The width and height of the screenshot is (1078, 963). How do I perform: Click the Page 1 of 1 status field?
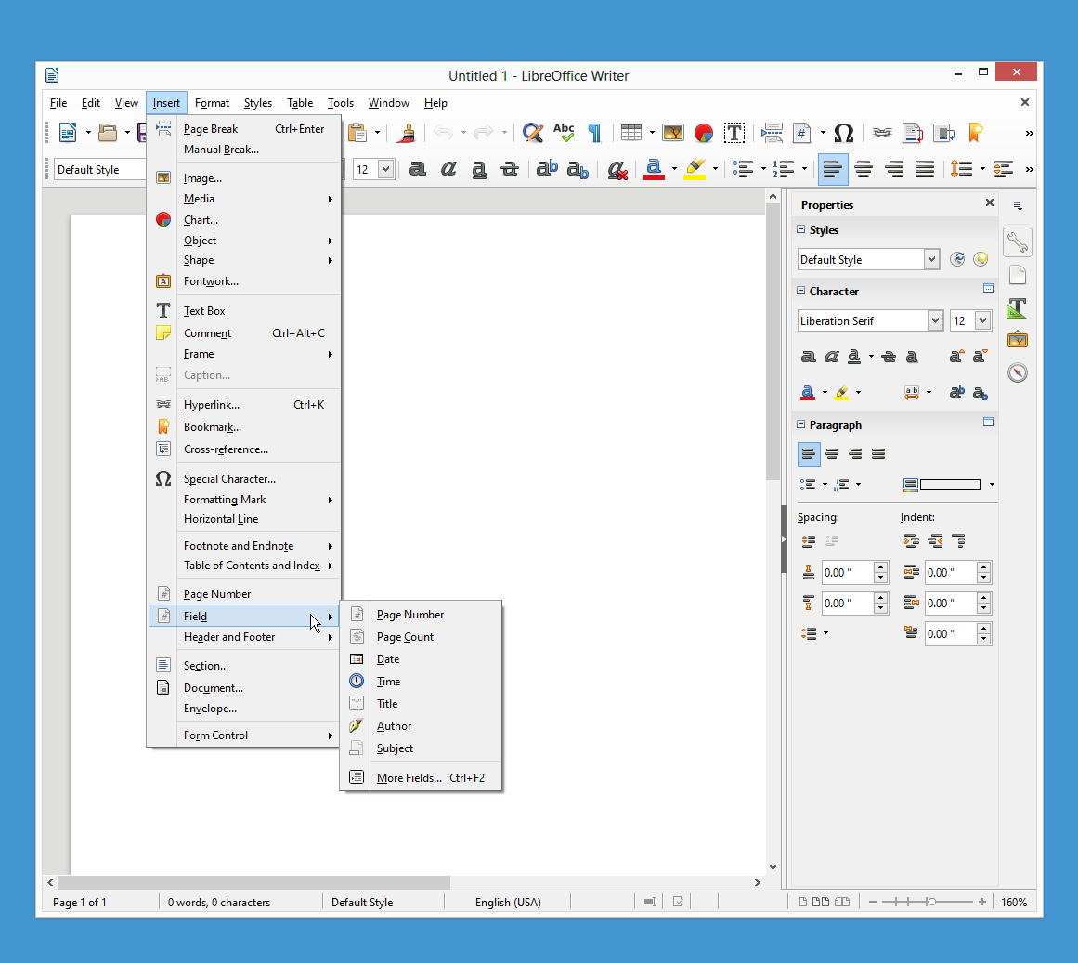(x=80, y=902)
